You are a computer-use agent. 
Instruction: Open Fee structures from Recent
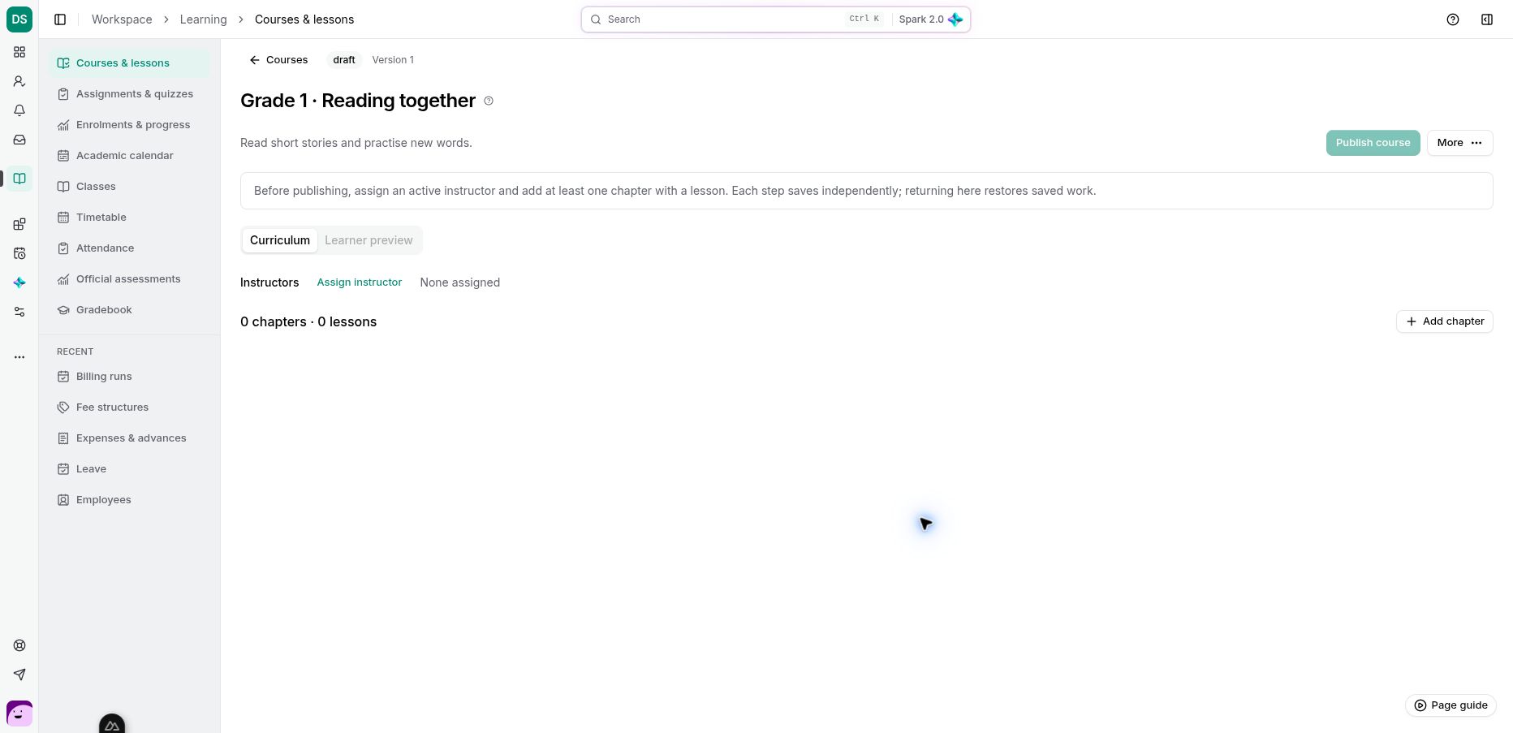coord(129,407)
